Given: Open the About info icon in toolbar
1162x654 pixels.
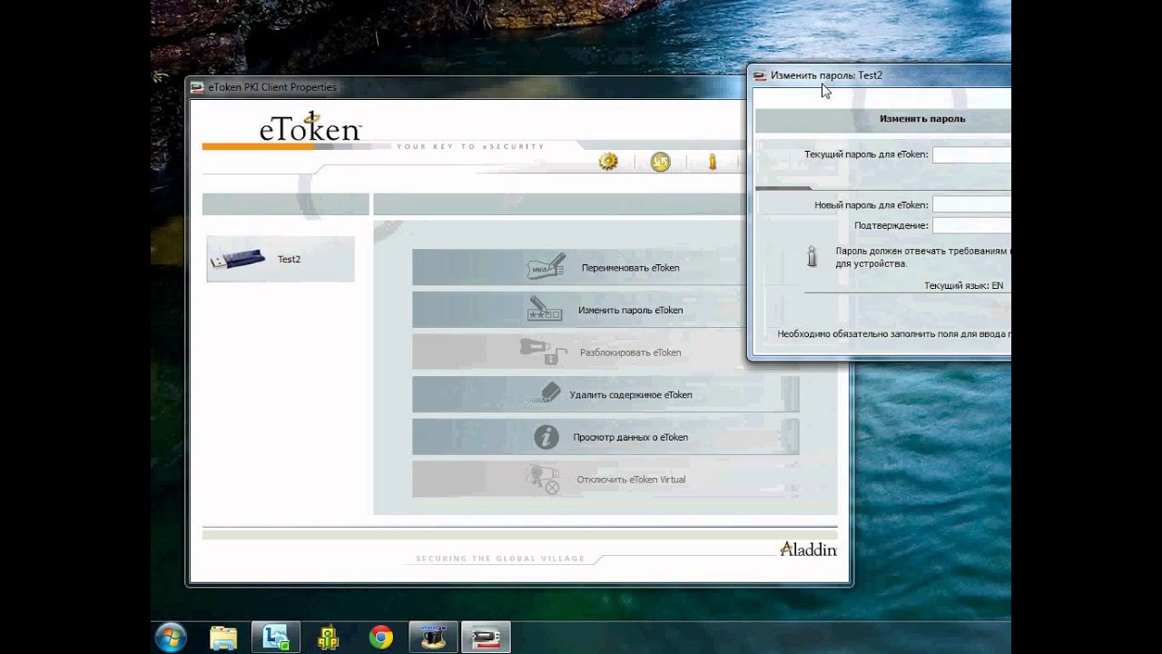Looking at the screenshot, I should [x=713, y=162].
